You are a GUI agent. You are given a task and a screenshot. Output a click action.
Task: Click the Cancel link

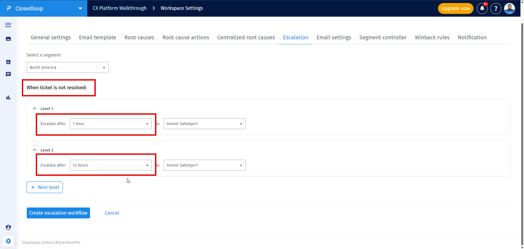(112, 213)
